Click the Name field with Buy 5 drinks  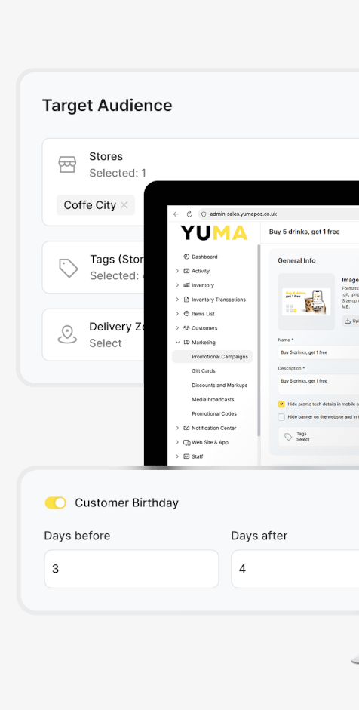(x=318, y=352)
